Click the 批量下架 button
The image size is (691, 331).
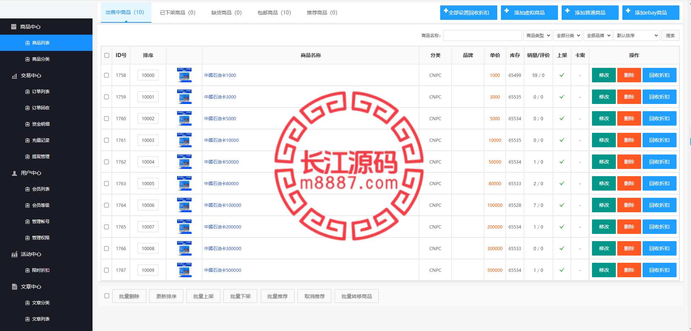pyautogui.click(x=240, y=296)
